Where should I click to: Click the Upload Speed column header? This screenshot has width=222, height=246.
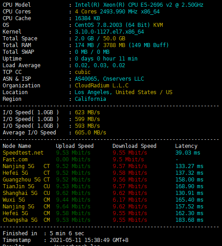[x=75, y=146]
